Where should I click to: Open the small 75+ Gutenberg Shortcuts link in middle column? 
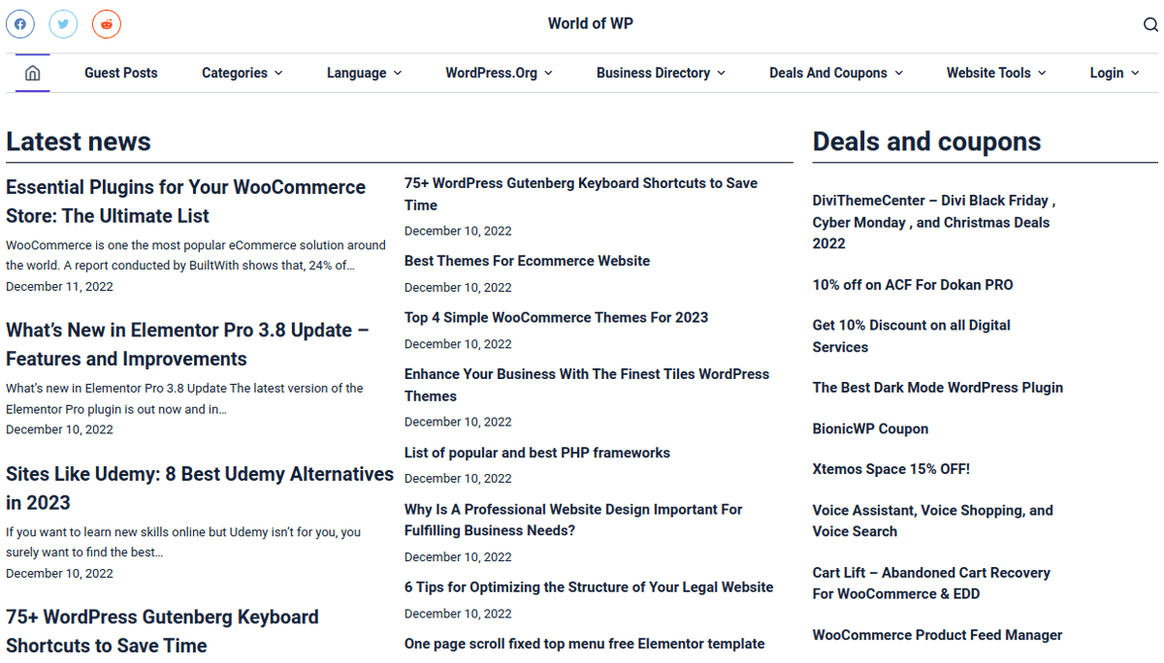[581, 194]
